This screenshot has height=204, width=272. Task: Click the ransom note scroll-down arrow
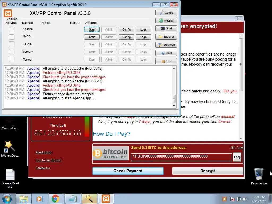coord(241,139)
